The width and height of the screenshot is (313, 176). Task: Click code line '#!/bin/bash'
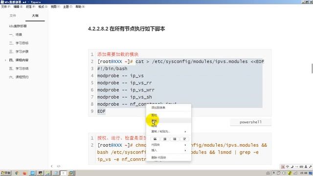click(112, 68)
